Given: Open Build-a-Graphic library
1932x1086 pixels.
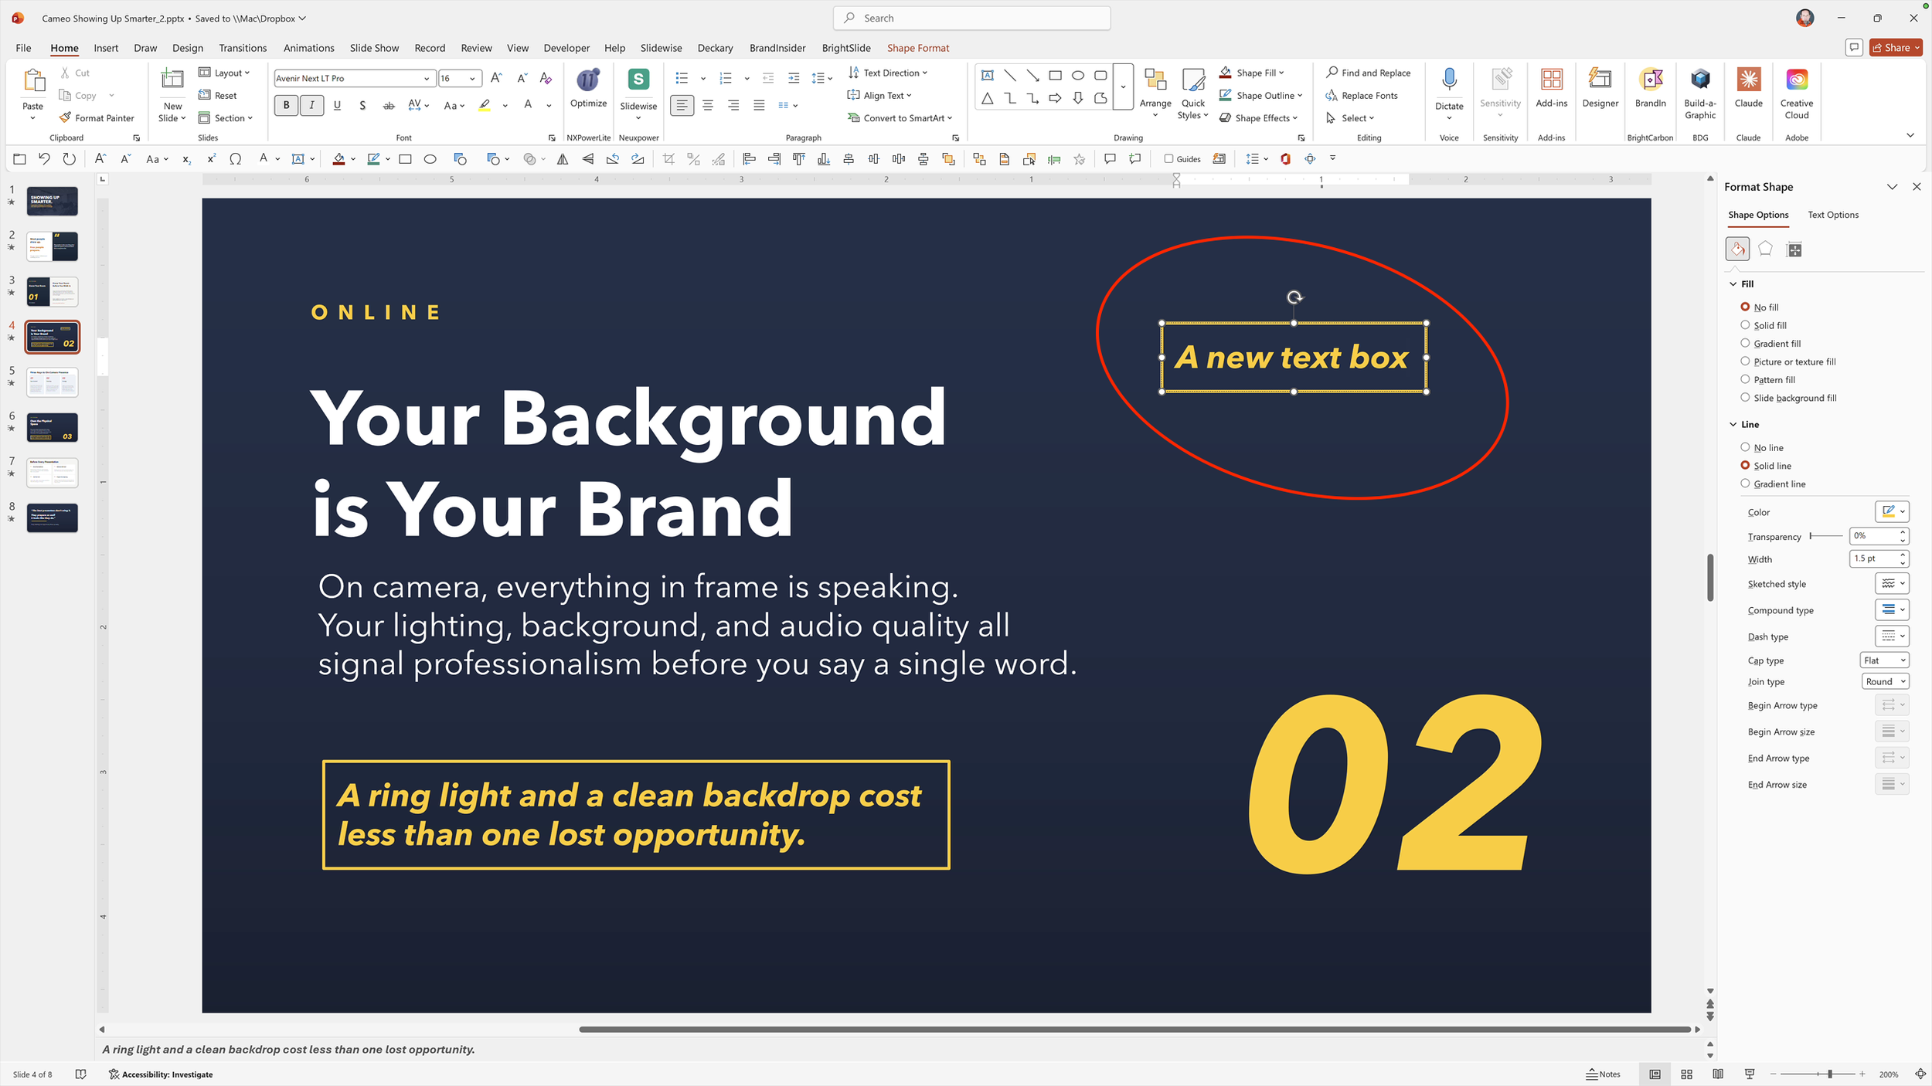Looking at the screenshot, I should coord(1700,93).
